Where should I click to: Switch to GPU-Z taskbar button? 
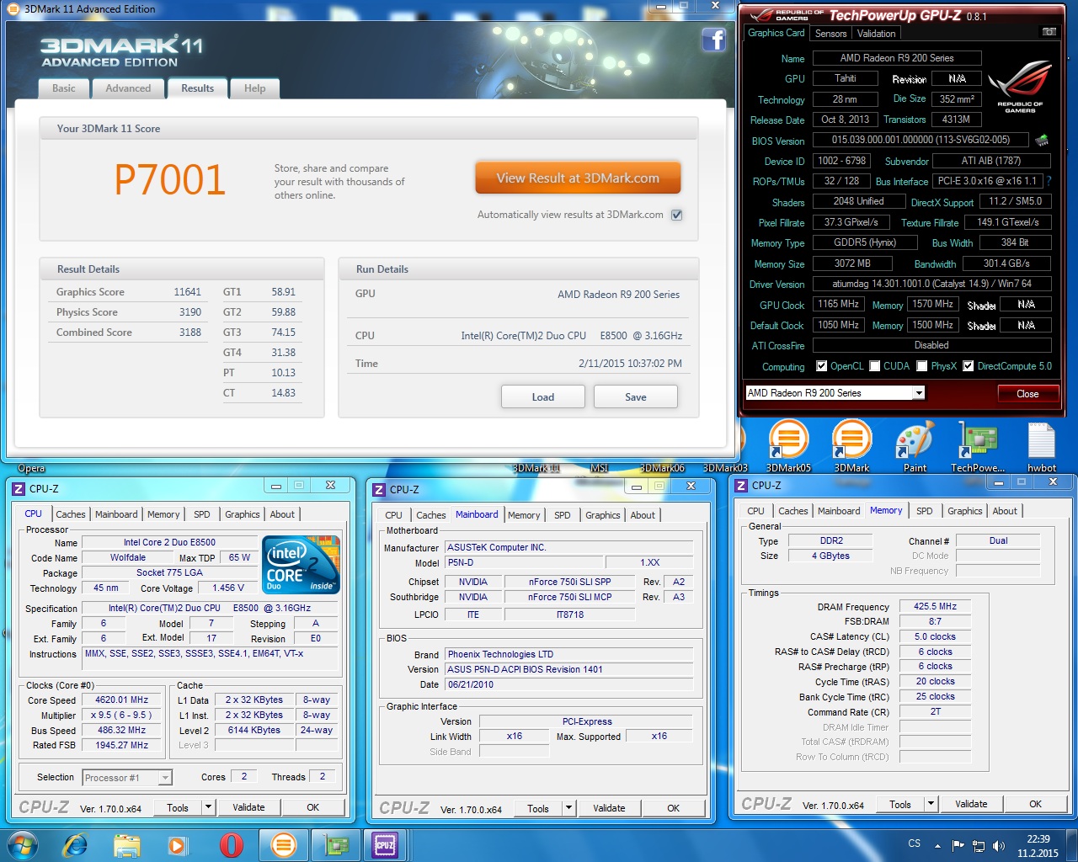pyautogui.click(x=337, y=845)
